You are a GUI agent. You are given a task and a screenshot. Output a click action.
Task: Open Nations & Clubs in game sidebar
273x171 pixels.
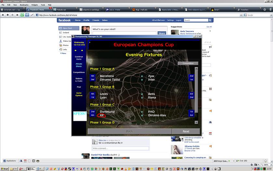click(79, 80)
